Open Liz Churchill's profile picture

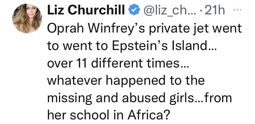27,18
